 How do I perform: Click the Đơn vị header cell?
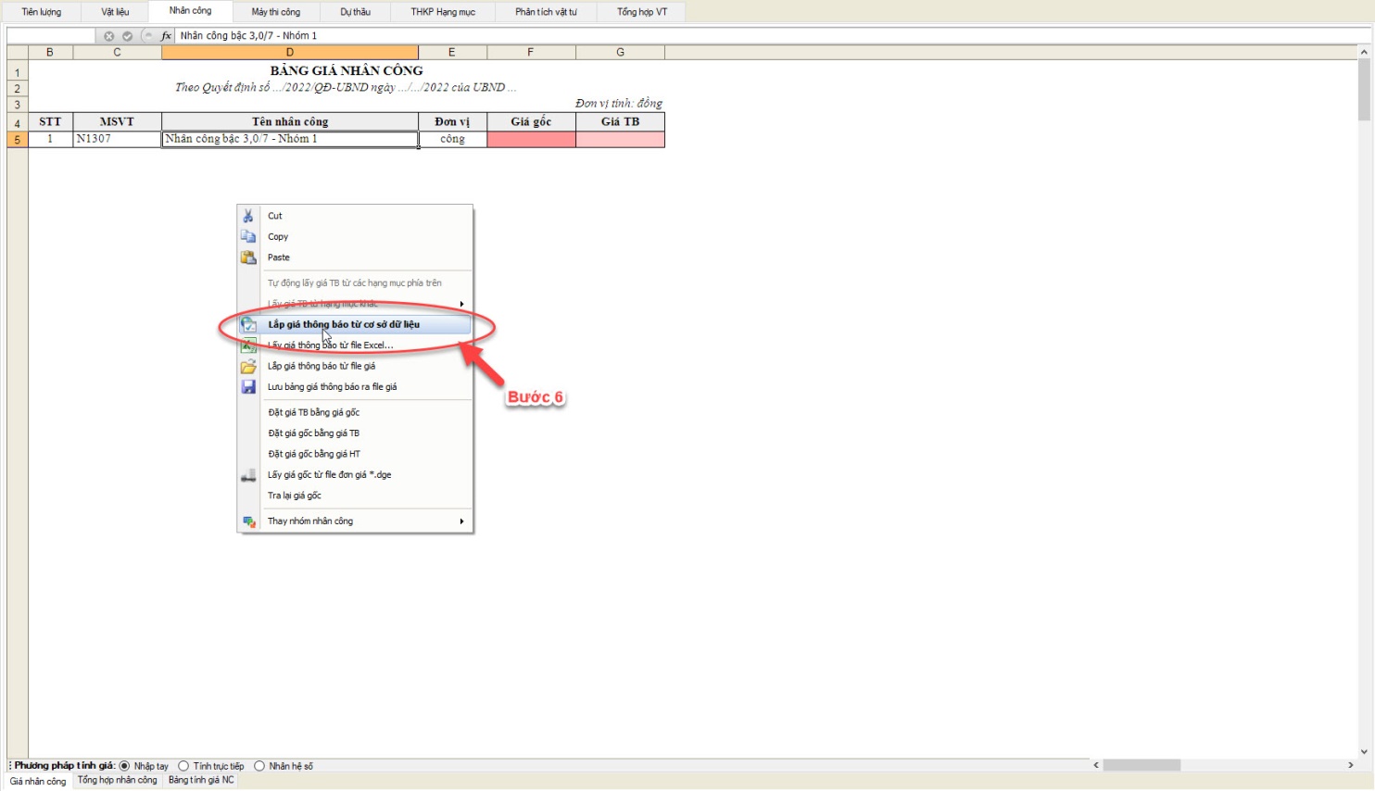[452, 121]
